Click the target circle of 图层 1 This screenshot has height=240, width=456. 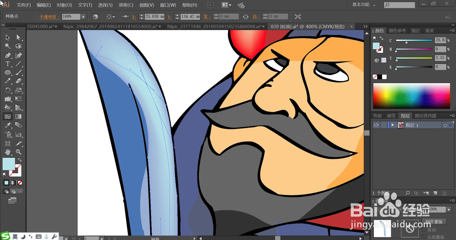click(445, 125)
